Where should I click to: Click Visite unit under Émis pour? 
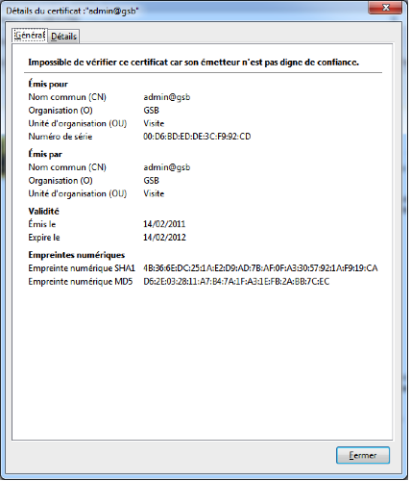(x=154, y=123)
